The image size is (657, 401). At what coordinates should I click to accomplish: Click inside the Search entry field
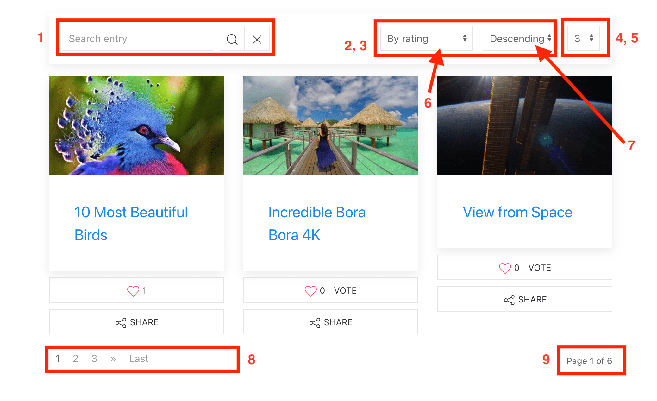coord(136,38)
